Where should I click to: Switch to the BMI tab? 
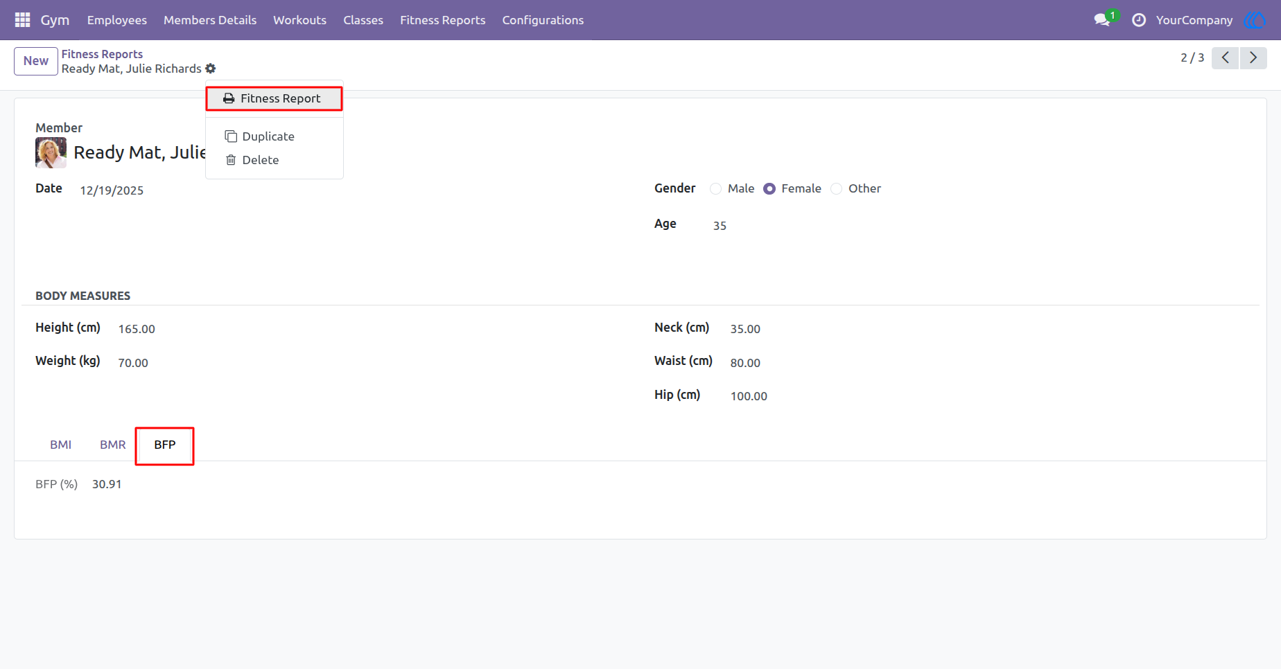click(61, 445)
